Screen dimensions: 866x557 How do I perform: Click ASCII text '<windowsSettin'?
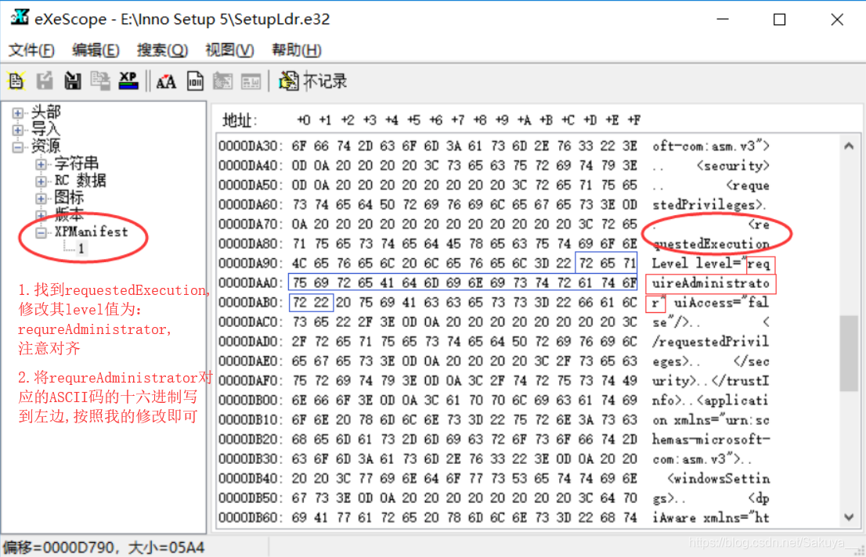pos(719,479)
